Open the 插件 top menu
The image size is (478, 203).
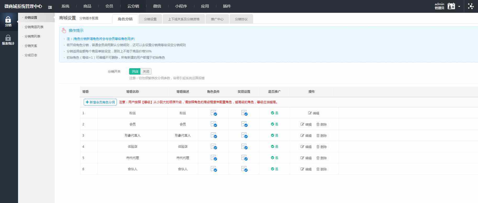227,6
